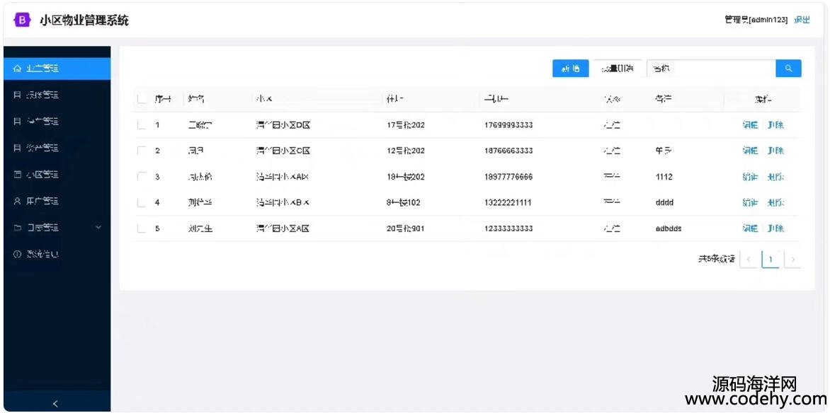The width and height of the screenshot is (830, 413).
Task: Click the magnifier search button
Action: (x=788, y=68)
